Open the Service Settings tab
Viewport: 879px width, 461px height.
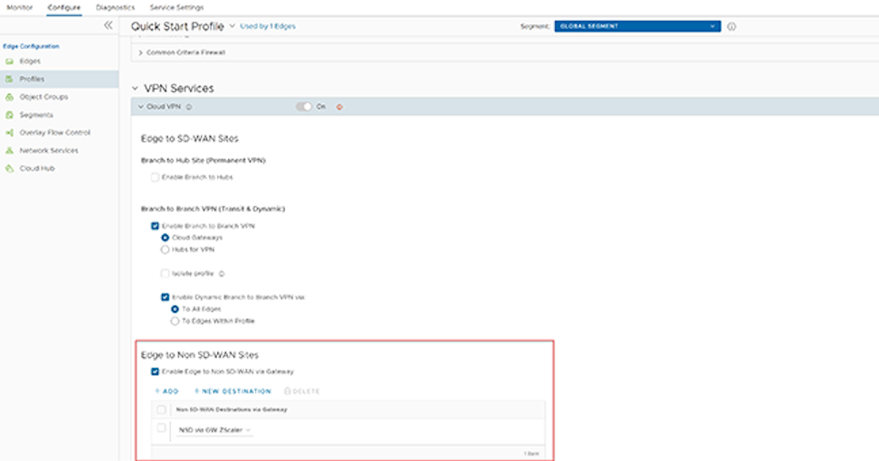click(176, 7)
